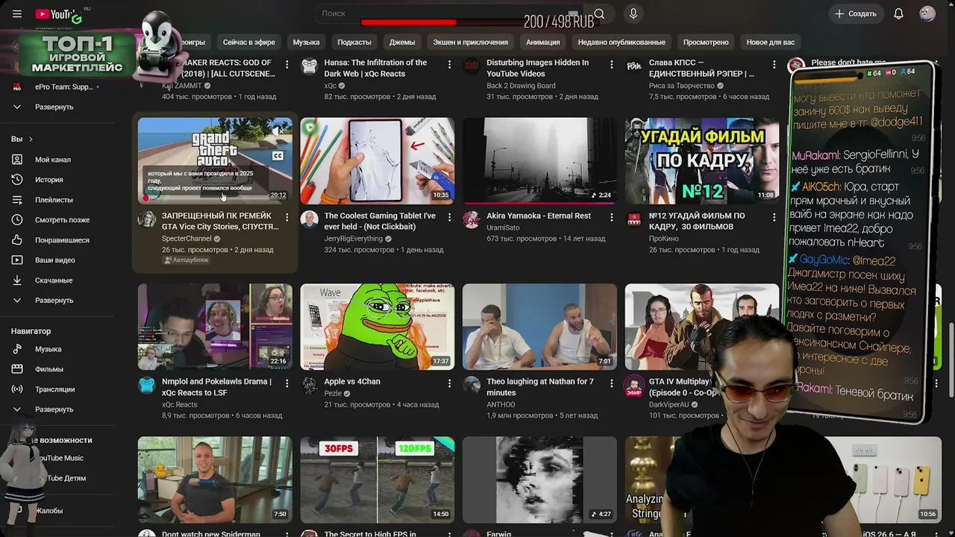Open the hamburger guide menu
The width and height of the screenshot is (955, 537).
point(17,14)
